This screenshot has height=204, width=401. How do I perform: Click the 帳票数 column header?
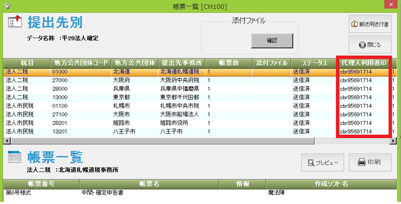pos(229,63)
